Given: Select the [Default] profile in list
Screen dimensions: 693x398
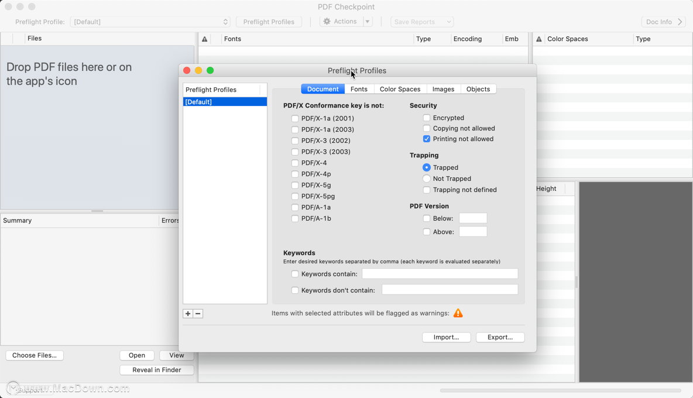Looking at the screenshot, I should pos(225,102).
